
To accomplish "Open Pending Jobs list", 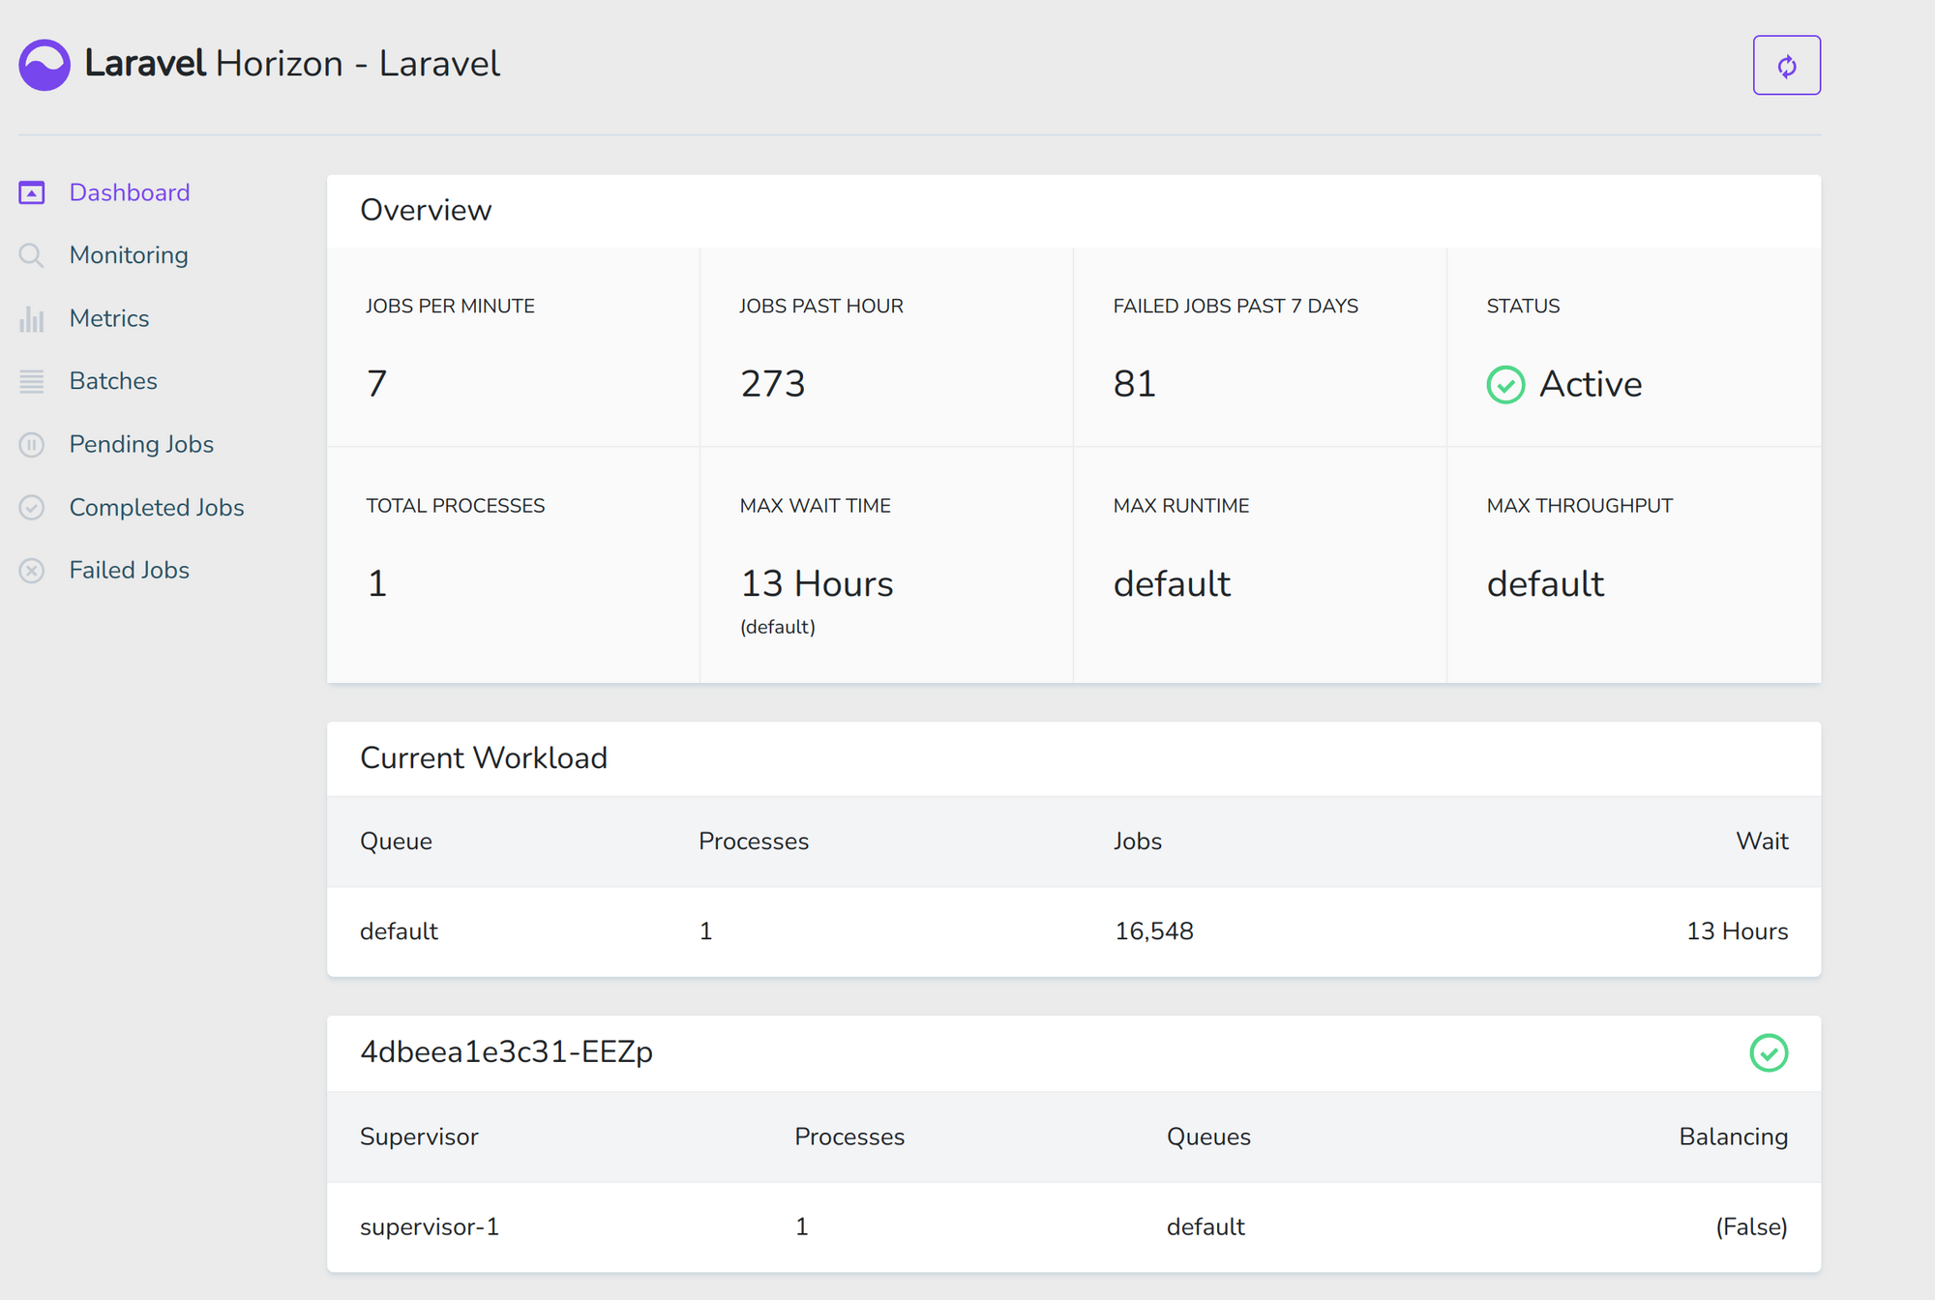I will coord(141,444).
